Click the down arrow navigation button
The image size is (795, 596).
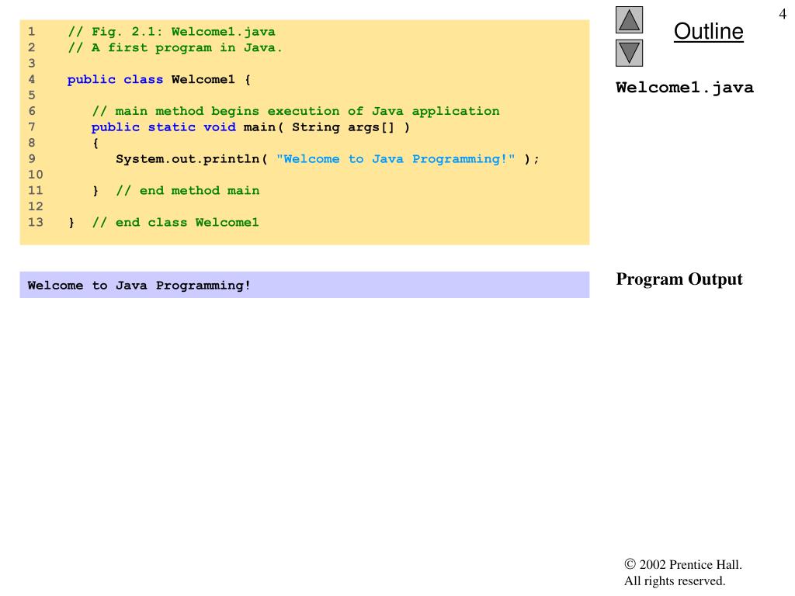[629, 53]
